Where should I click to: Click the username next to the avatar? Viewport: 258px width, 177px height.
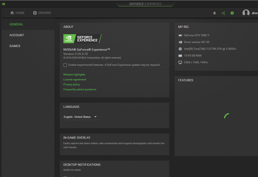point(255,13)
